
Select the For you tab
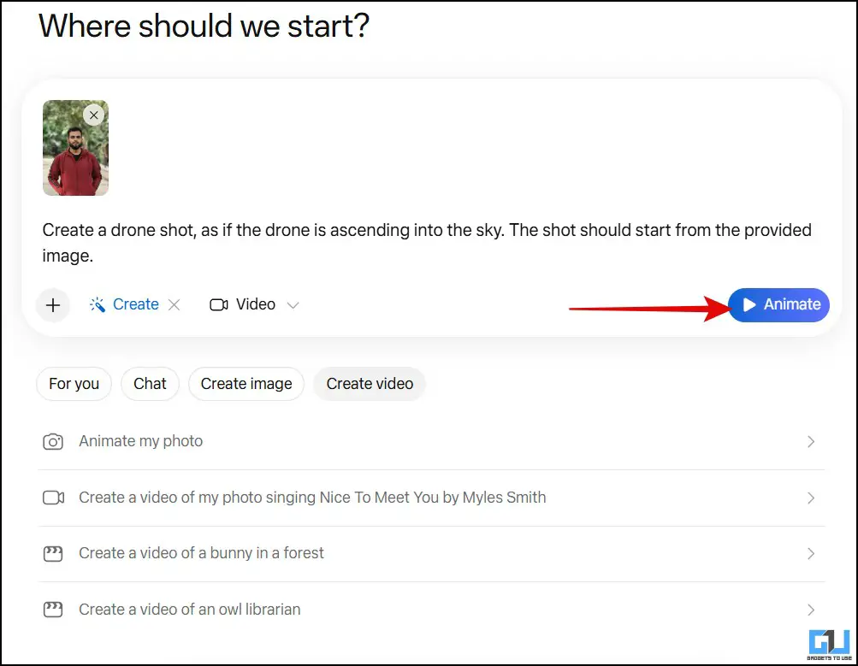pyautogui.click(x=74, y=384)
